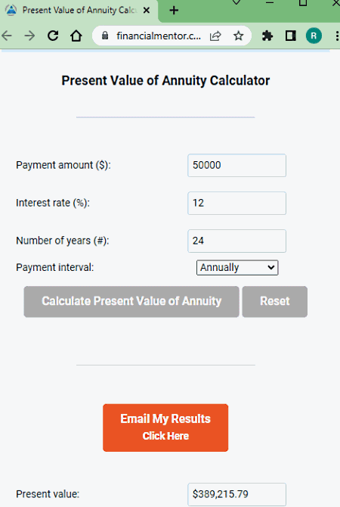Open a new browser tab
The height and width of the screenshot is (507, 340).
coord(174,11)
